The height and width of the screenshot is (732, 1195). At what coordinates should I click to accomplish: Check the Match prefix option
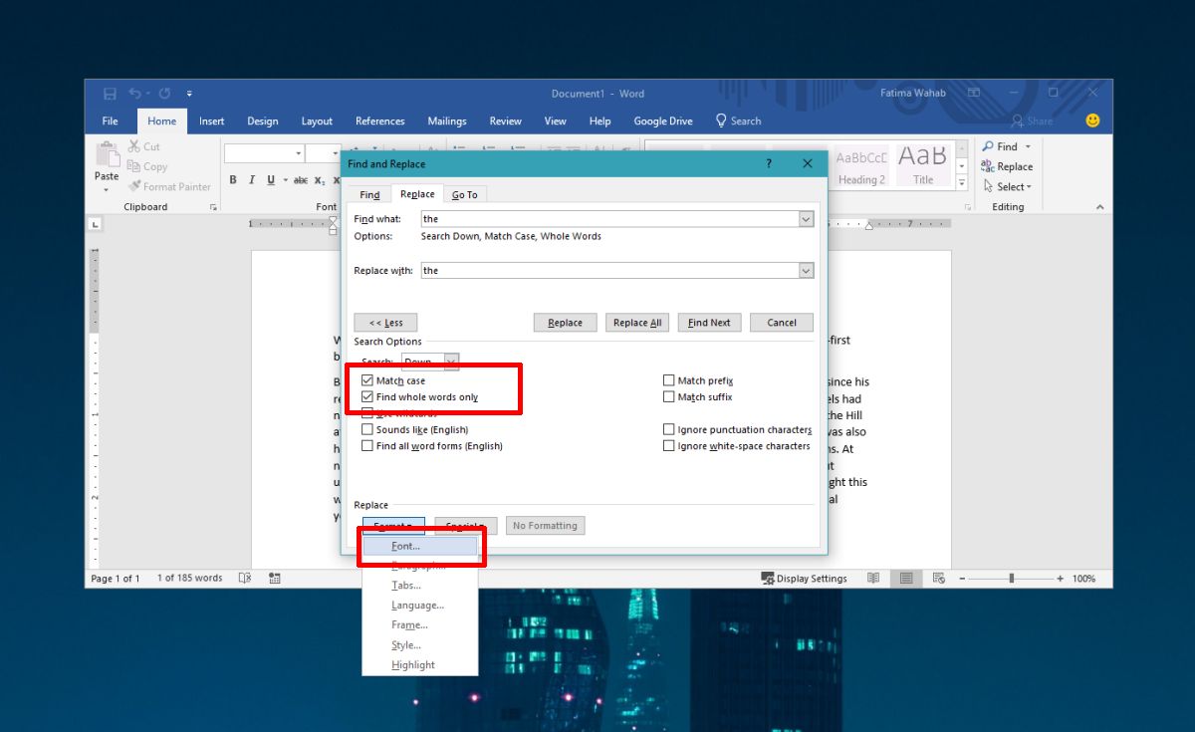[669, 380]
